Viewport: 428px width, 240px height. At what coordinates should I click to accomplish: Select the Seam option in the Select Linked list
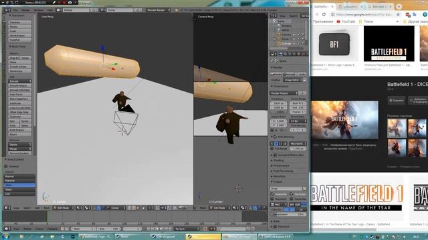tap(19, 185)
